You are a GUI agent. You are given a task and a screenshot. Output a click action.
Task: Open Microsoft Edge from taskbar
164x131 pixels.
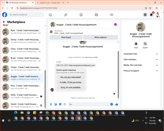(16, 113)
